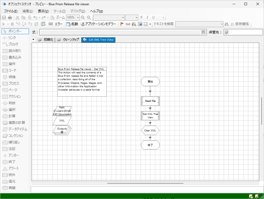The height and width of the screenshot is (199, 264).
Task: Click the glasses watch icon
Action: (128, 24)
